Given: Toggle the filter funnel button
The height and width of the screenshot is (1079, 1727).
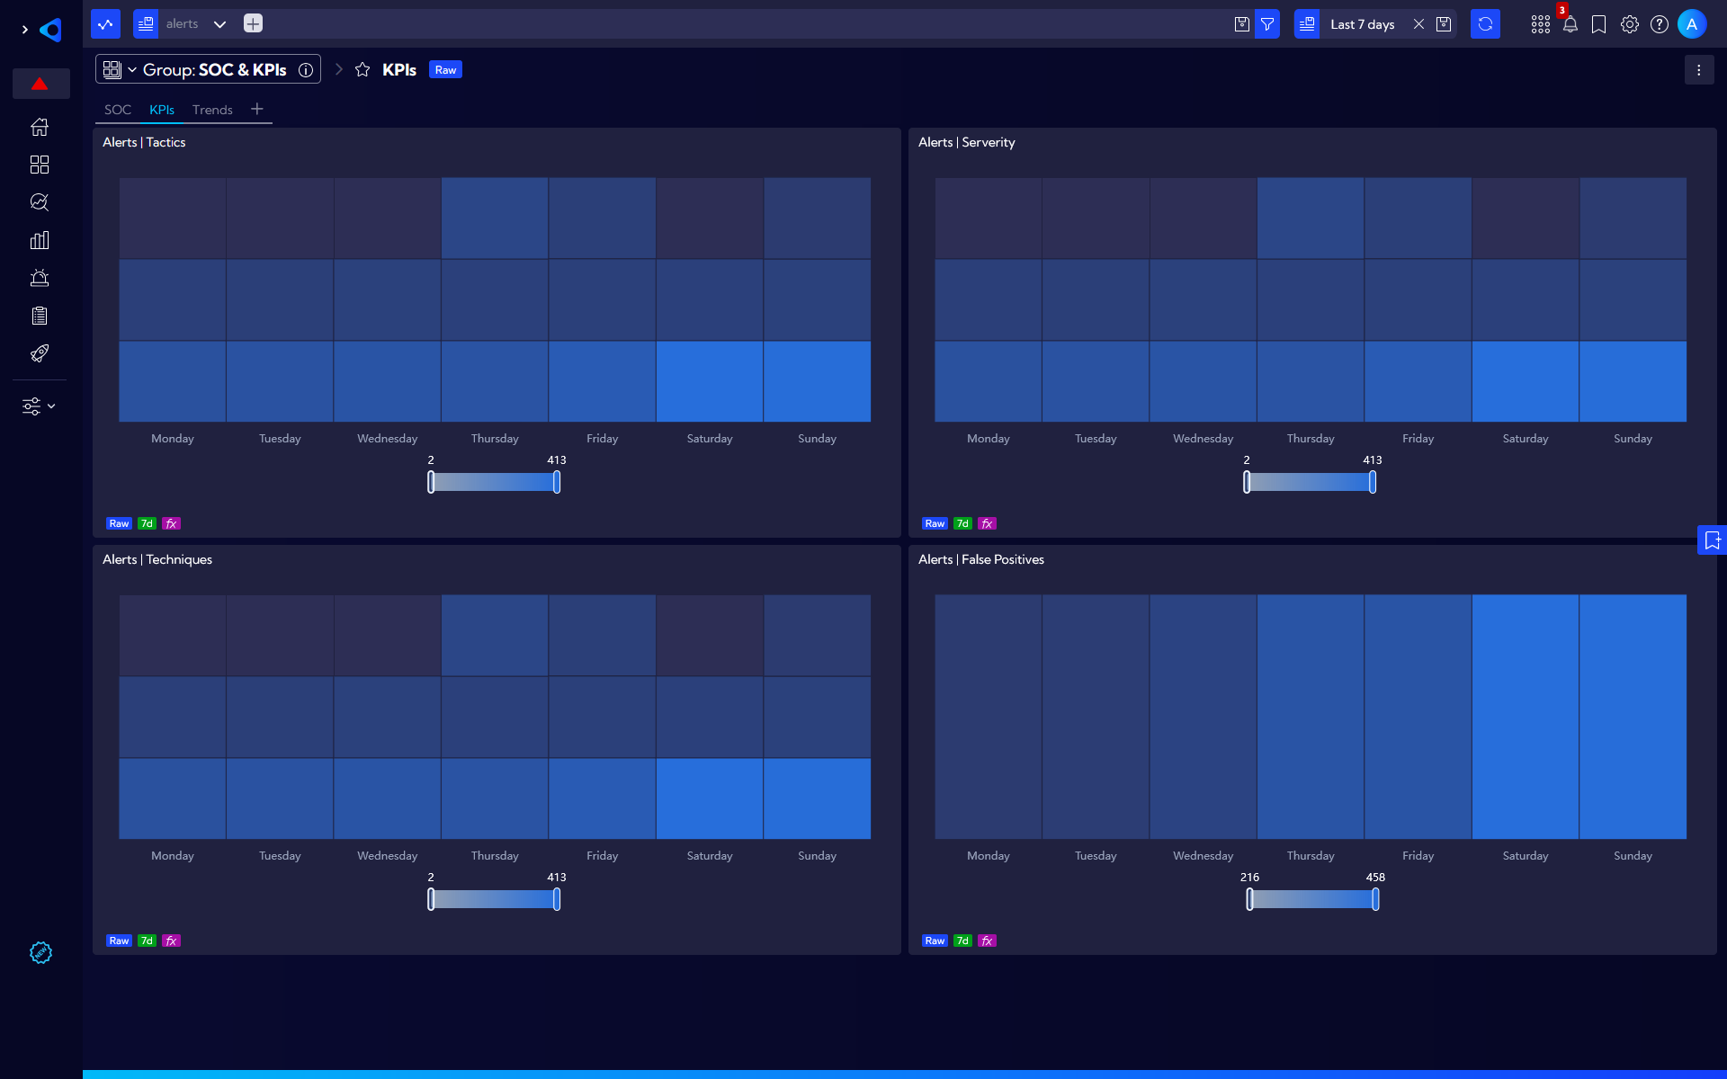Looking at the screenshot, I should click(x=1266, y=24).
